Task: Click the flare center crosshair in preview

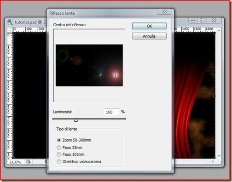Action: pos(116,75)
